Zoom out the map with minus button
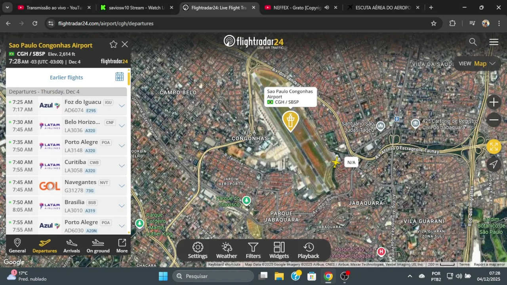Screen dimensions: 507x285 coord(494,120)
